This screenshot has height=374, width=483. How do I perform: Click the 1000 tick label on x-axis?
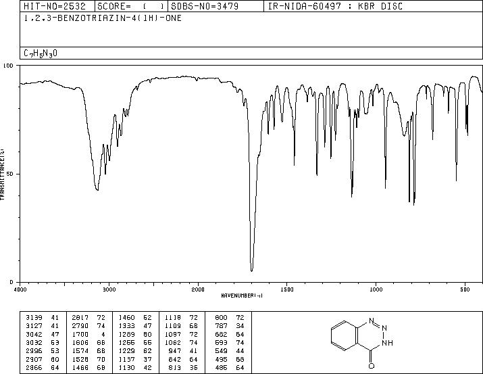tap(376, 289)
